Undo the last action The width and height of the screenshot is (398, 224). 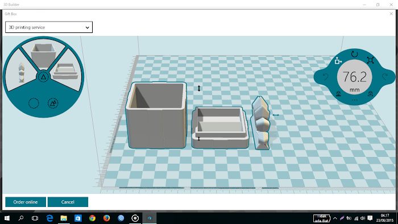point(326,76)
